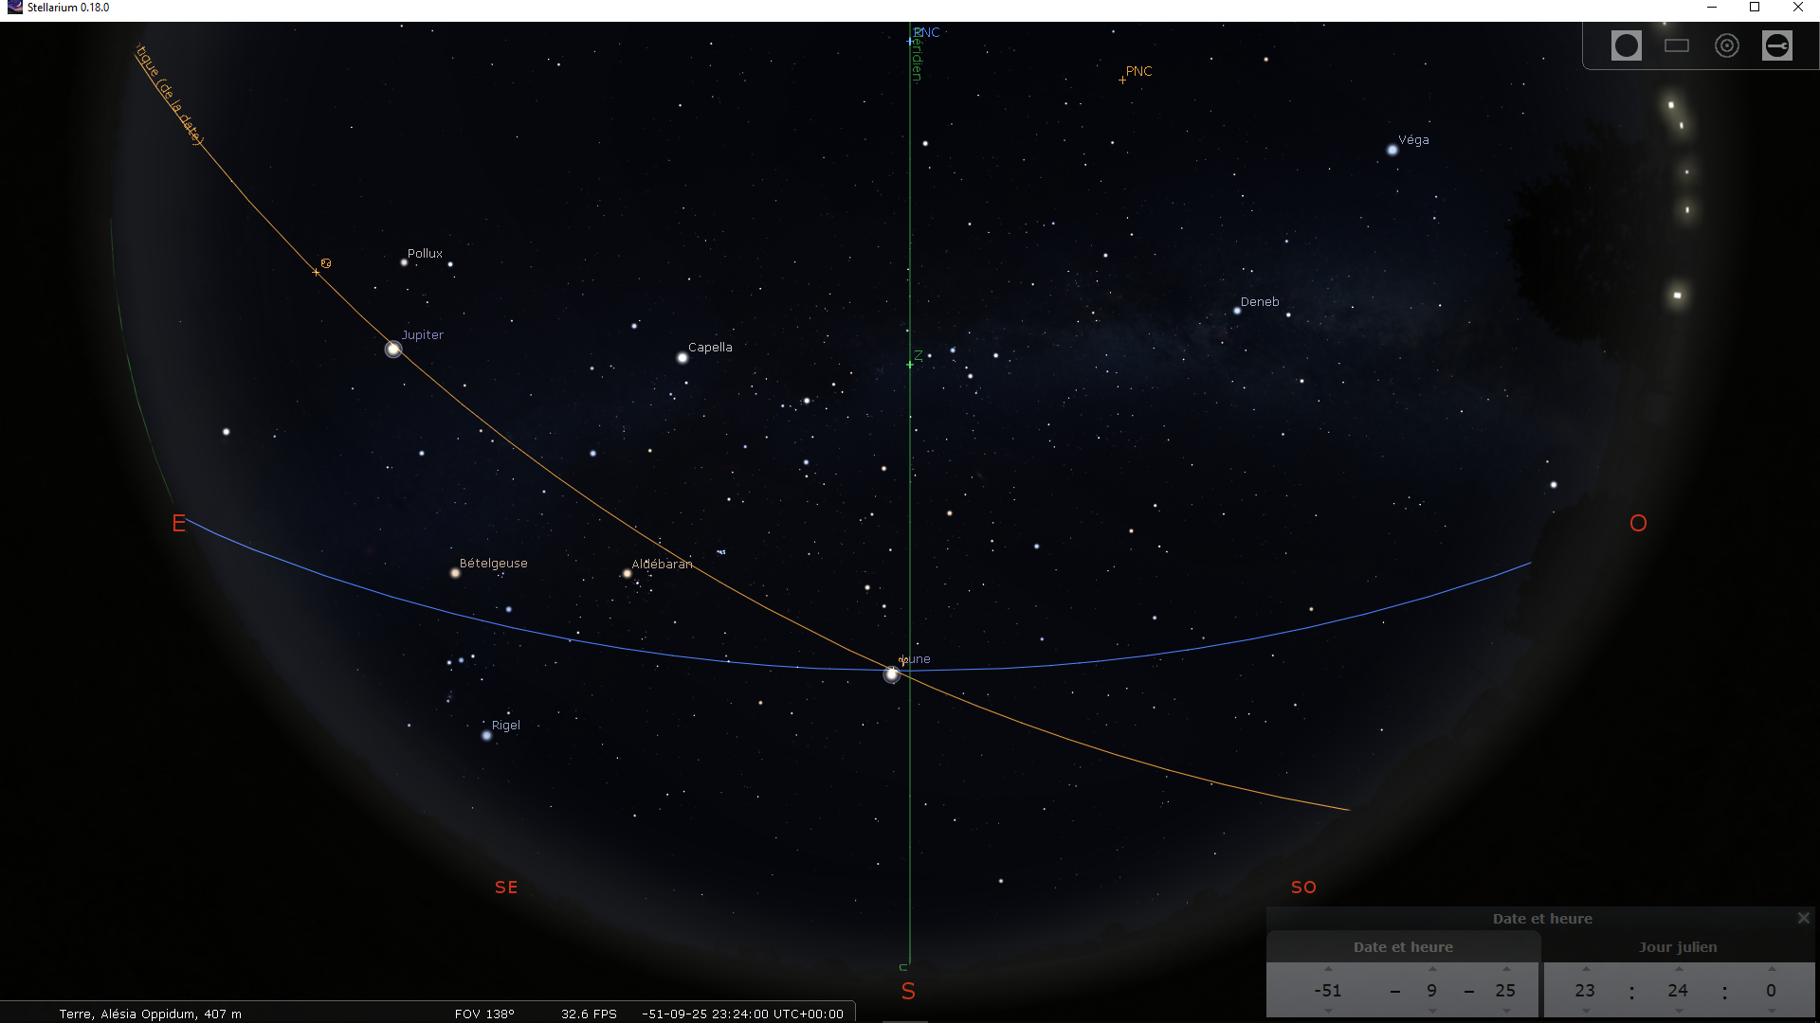Increase the year value with up arrow
1820x1023 pixels.
1328,969
